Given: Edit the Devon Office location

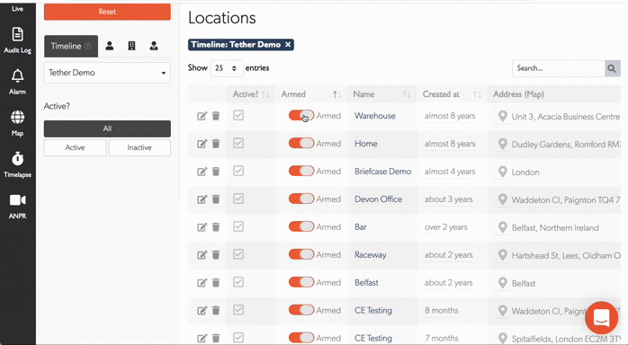Looking at the screenshot, I should tap(202, 199).
